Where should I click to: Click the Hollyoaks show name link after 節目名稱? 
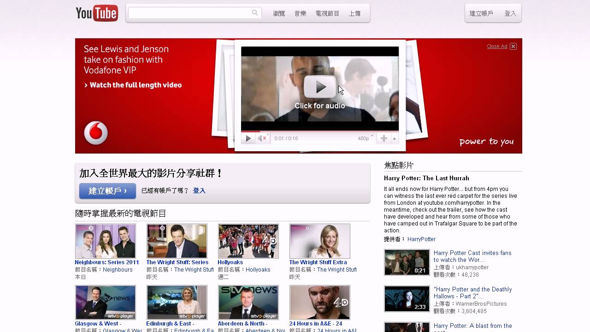(x=258, y=270)
